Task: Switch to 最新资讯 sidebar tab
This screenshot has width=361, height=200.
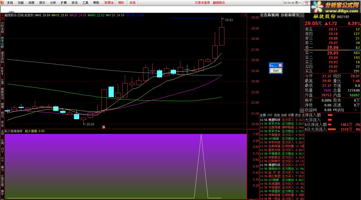Action: pyautogui.click(x=2, y=94)
